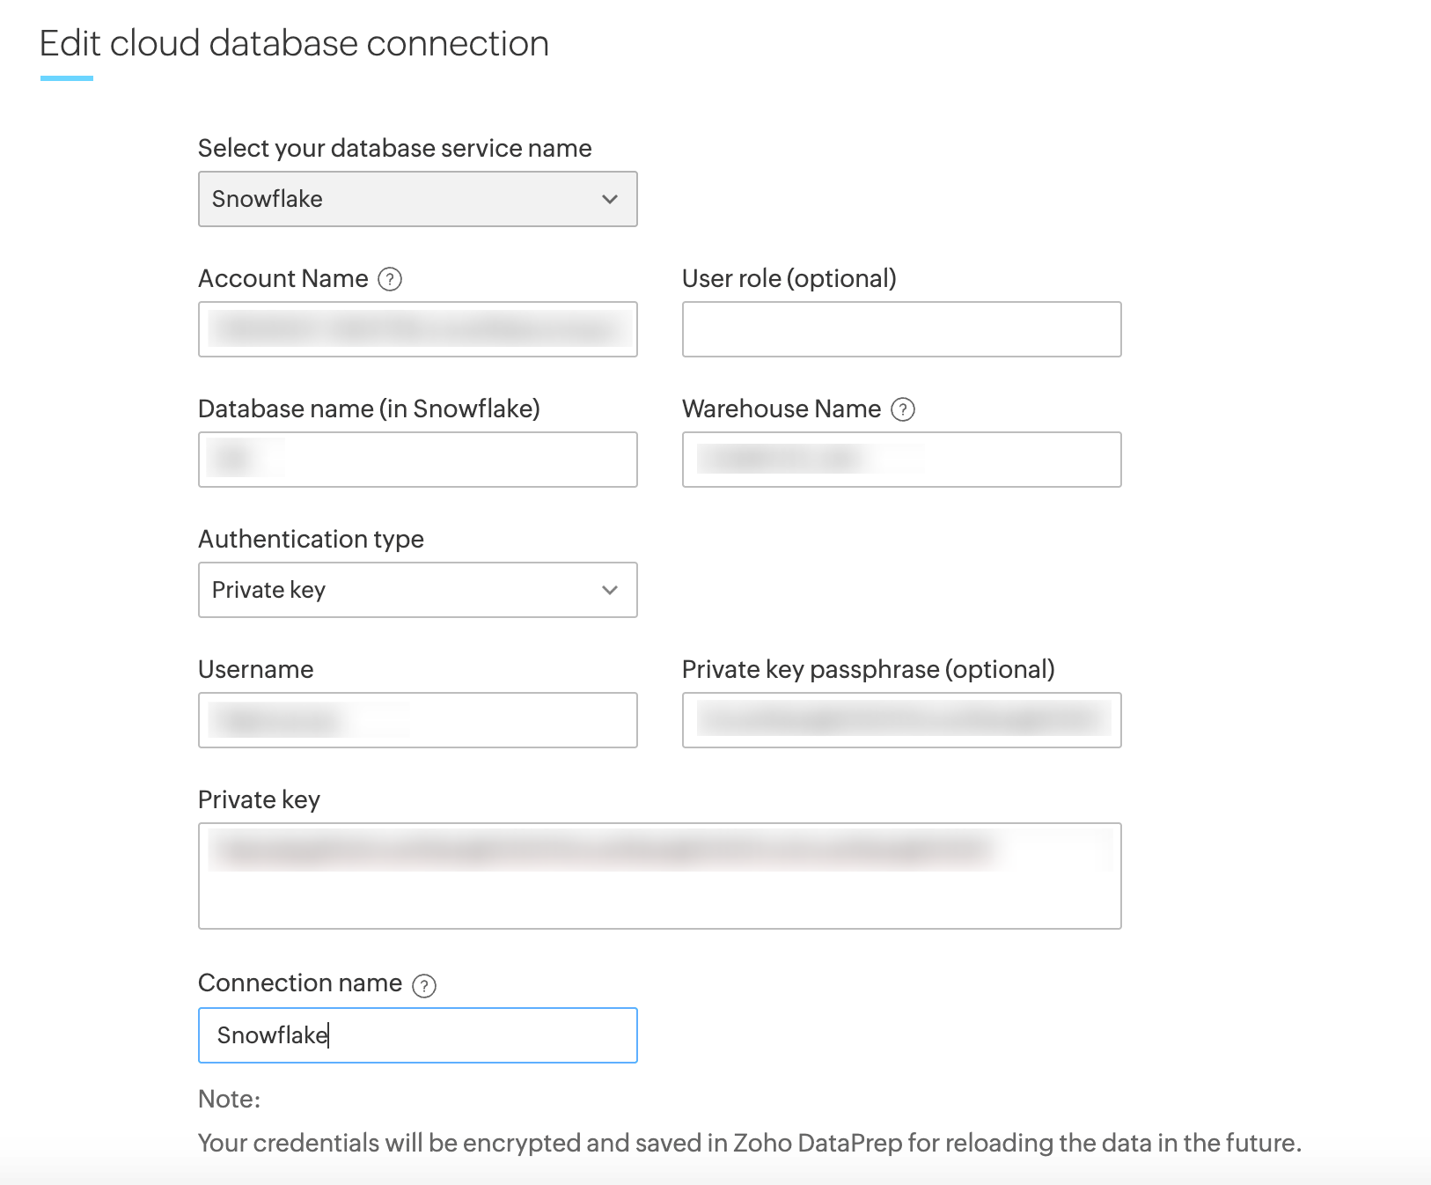
Task: Select the Database name input box
Action: 417,460
